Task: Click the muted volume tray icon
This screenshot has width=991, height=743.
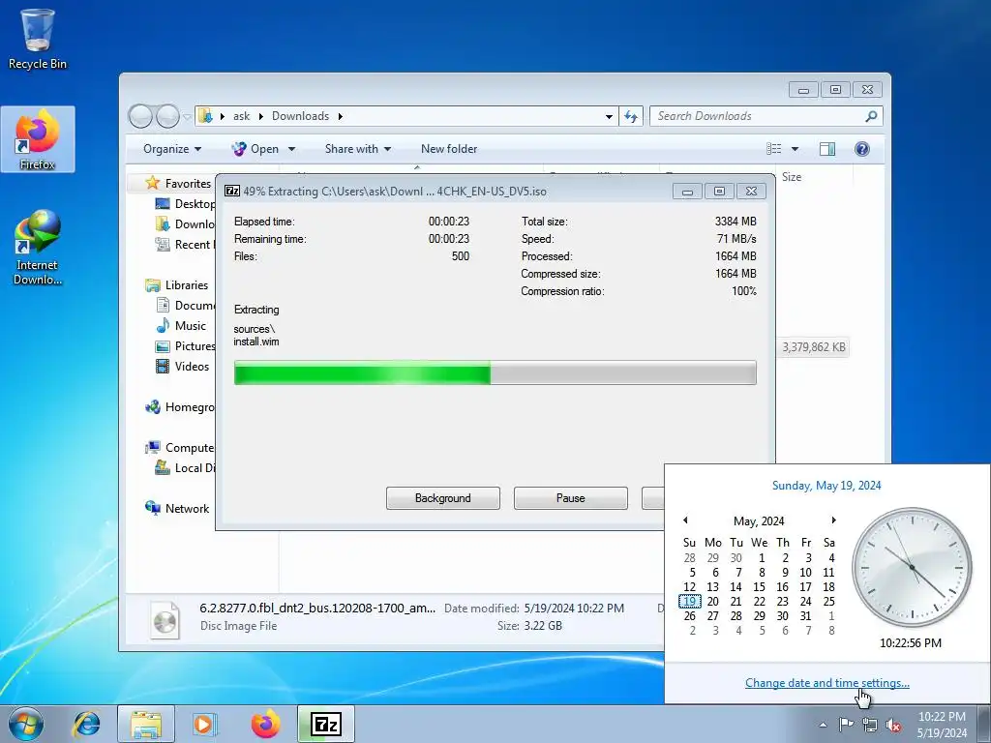Action: [x=893, y=725]
